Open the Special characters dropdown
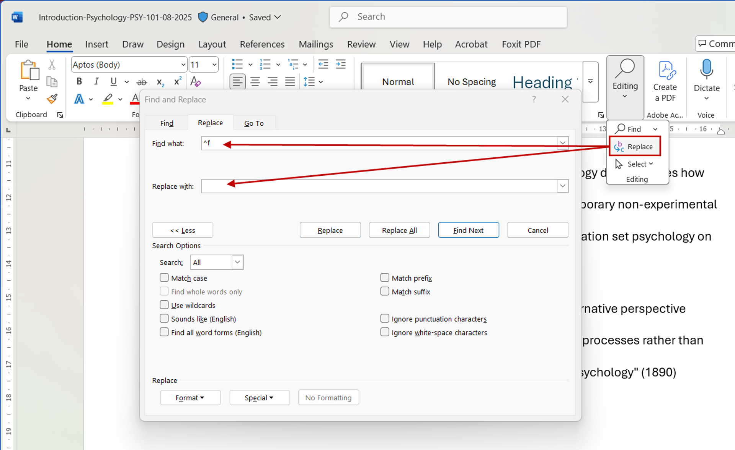Screen dimensions: 735x450 click(259, 398)
